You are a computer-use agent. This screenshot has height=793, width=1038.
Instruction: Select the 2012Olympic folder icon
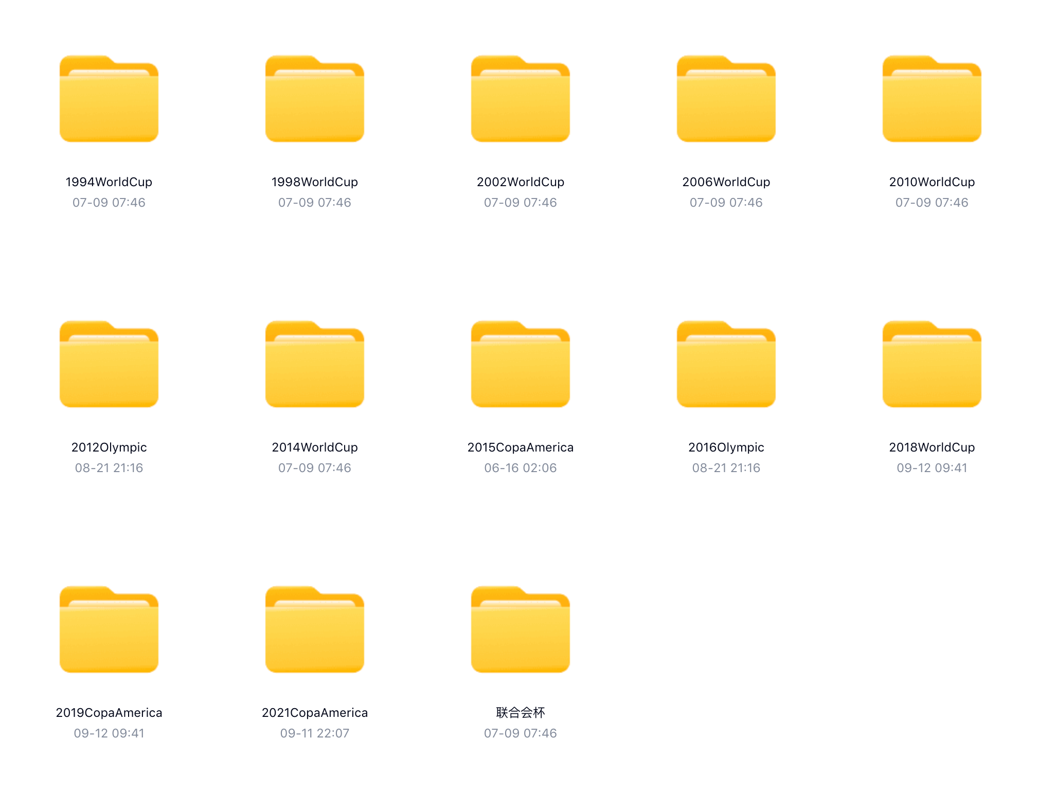[x=109, y=364]
